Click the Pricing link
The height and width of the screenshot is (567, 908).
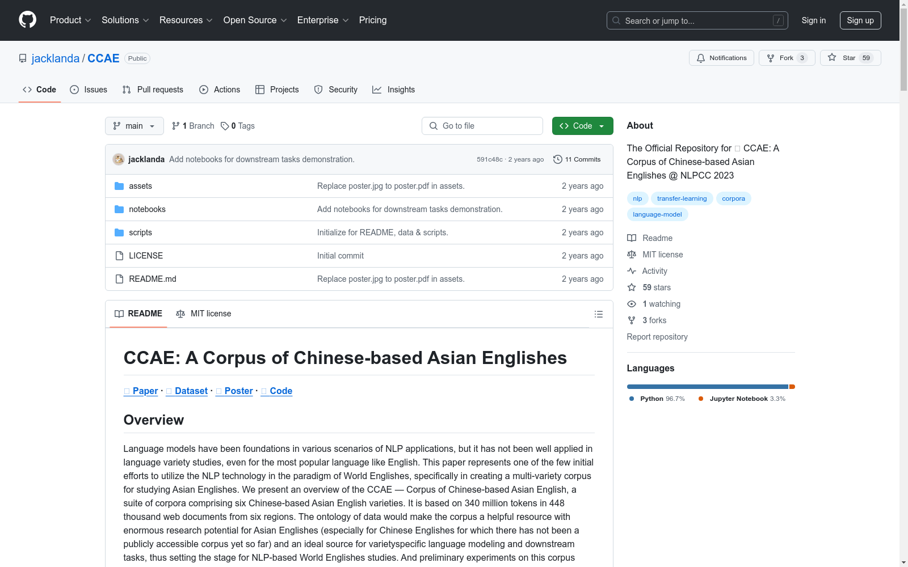click(x=373, y=20)
